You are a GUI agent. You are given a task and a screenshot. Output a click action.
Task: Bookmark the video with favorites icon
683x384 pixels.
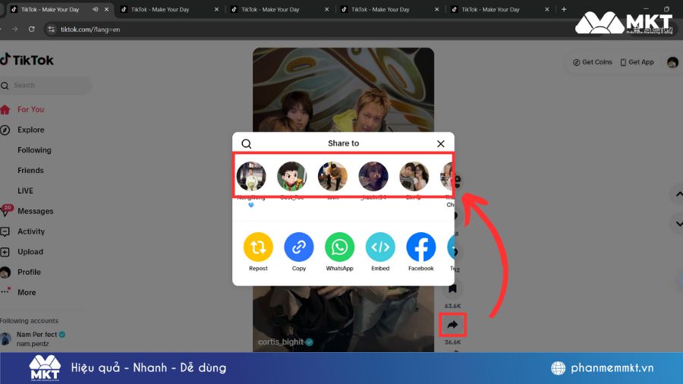452,288
